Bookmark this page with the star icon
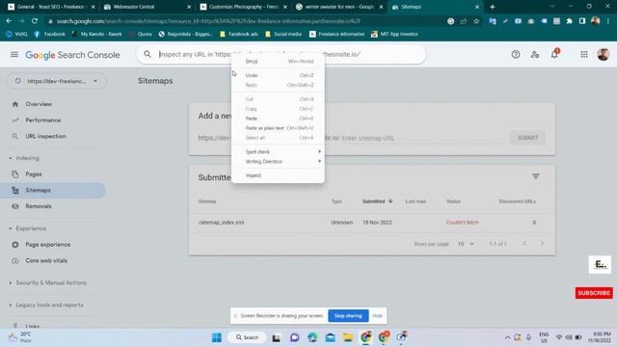Screen dimensions: 617x347 pyautogui.click(x=476, y=21)
